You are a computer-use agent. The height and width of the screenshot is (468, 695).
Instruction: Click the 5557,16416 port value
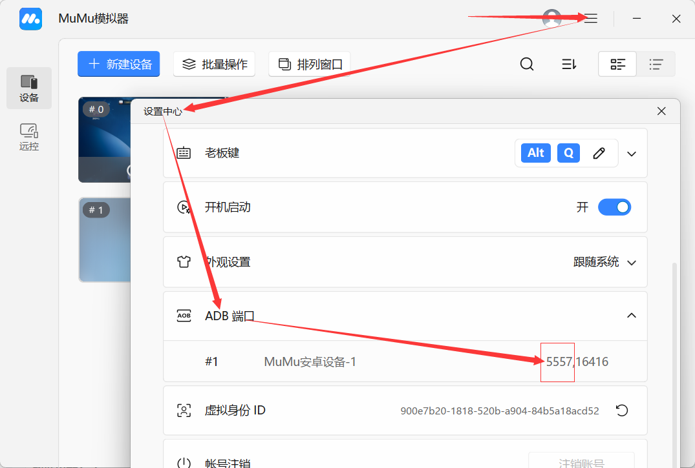point(577,361)
